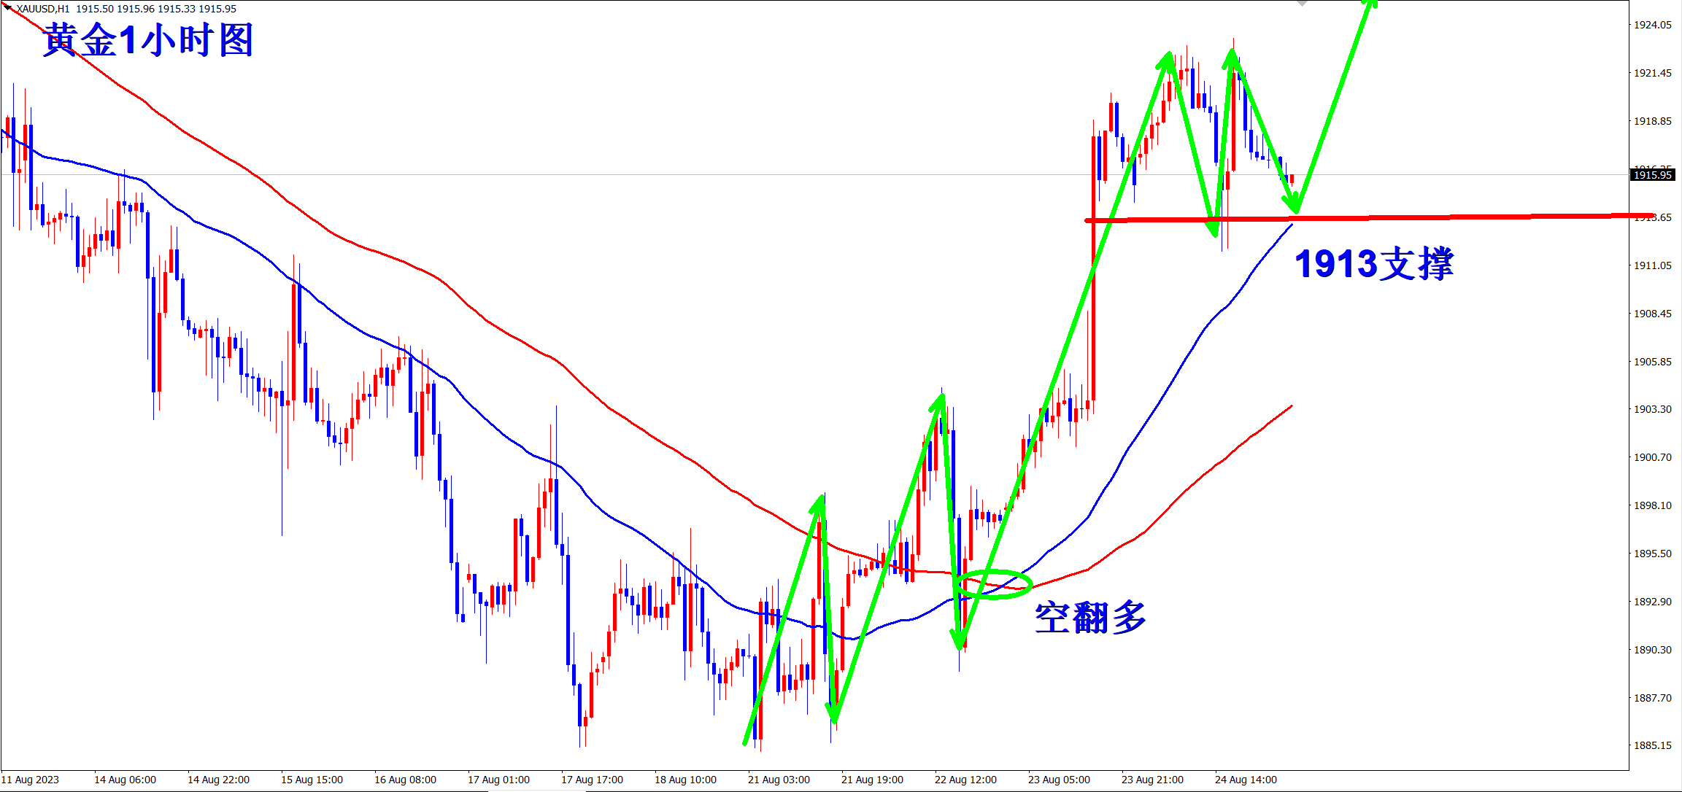Click the 1903.30 price scale label

click(x=1652, y=409)
